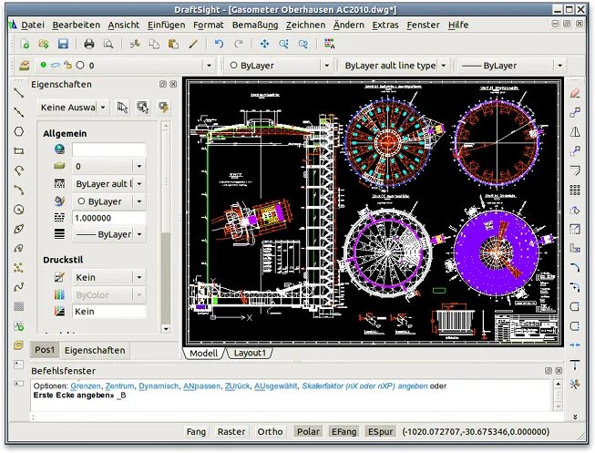Screen dimensions: 595x453
Task: Select the Hatch fill tool
Action: [18, 306]
